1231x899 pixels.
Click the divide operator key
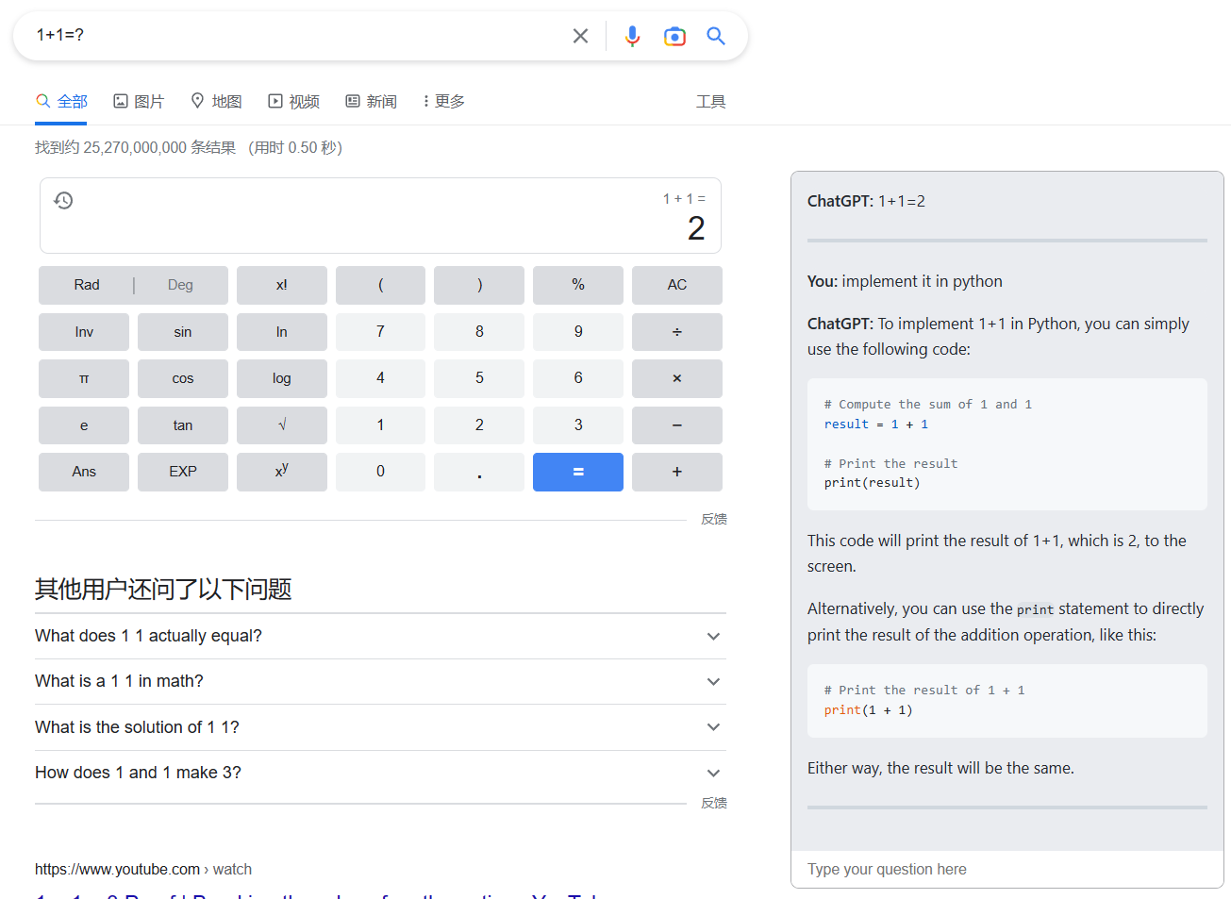pos(677,332)
